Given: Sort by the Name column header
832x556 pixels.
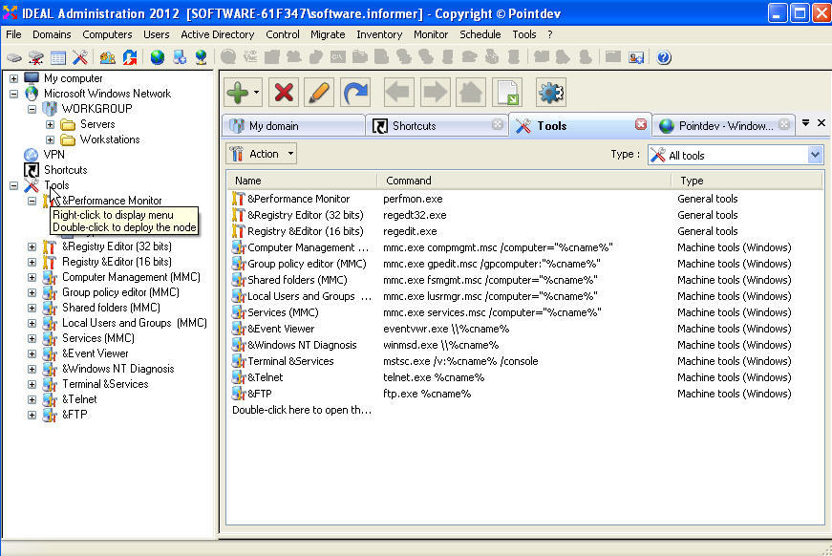Looking at the screenshot, I should click(303, 181).
